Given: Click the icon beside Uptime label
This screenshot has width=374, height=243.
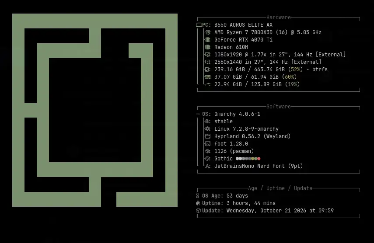Looking at the screenshot, I should tap(198, 203).
